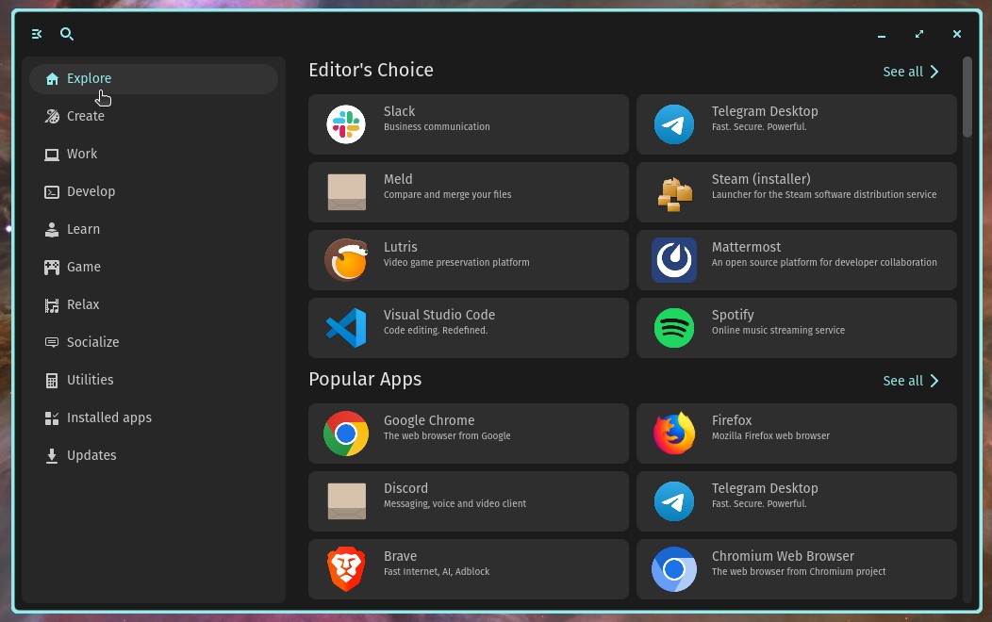This screenshot has height=622, width=992.
Task: Open the Firefox app name
Action: coord(732,421)
